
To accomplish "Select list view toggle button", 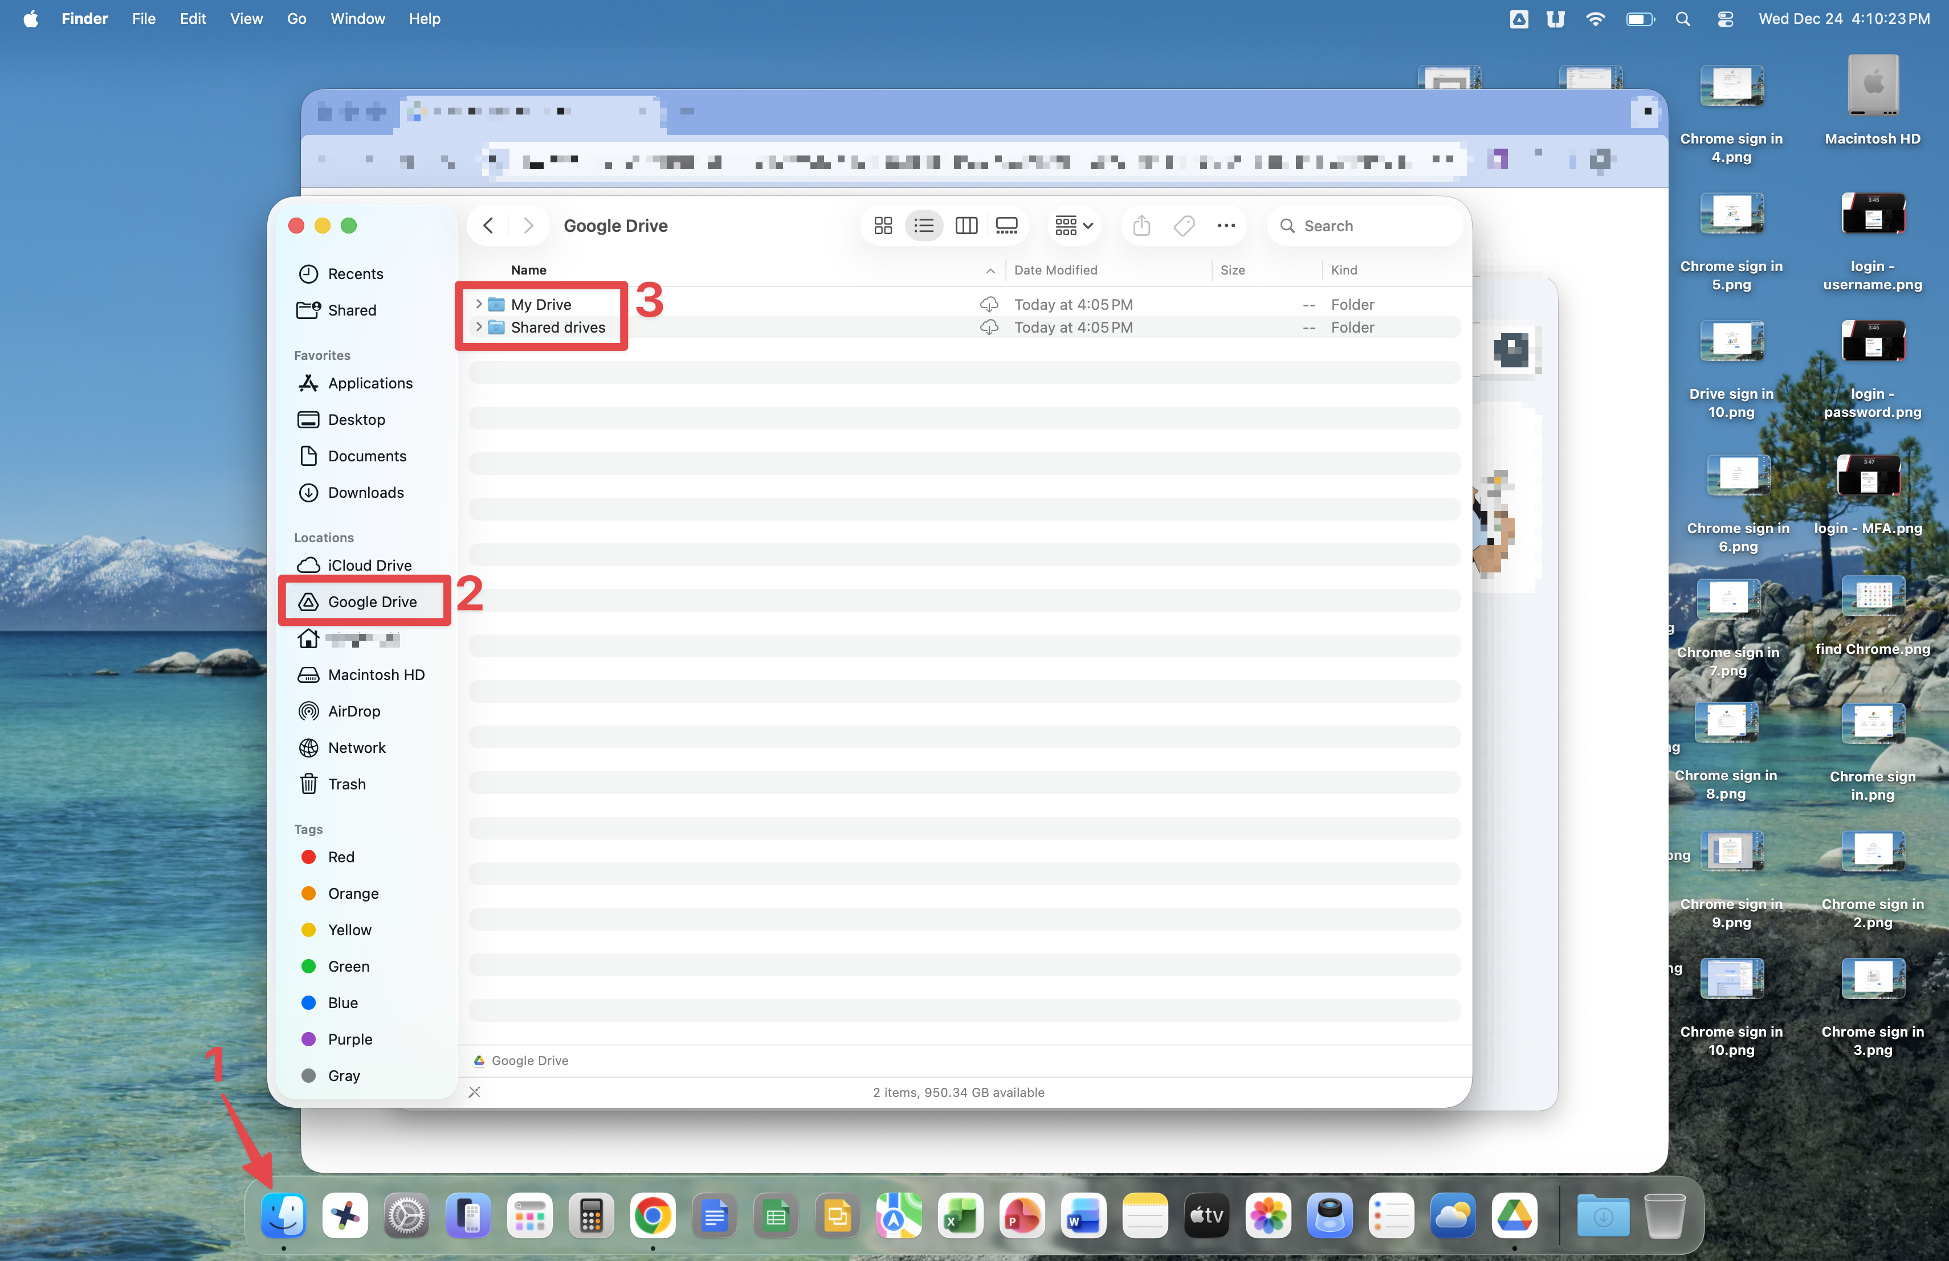I will 924,226.
